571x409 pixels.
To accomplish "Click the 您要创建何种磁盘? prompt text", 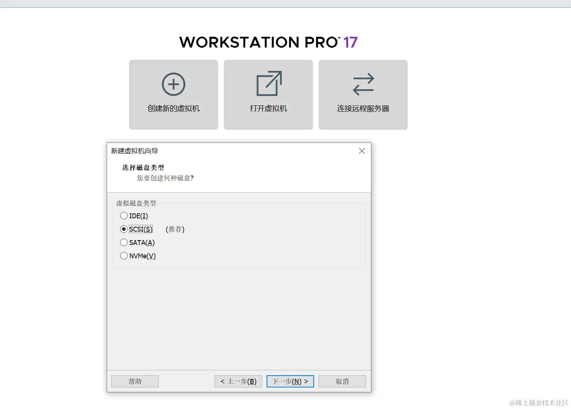I will (165, 178).
